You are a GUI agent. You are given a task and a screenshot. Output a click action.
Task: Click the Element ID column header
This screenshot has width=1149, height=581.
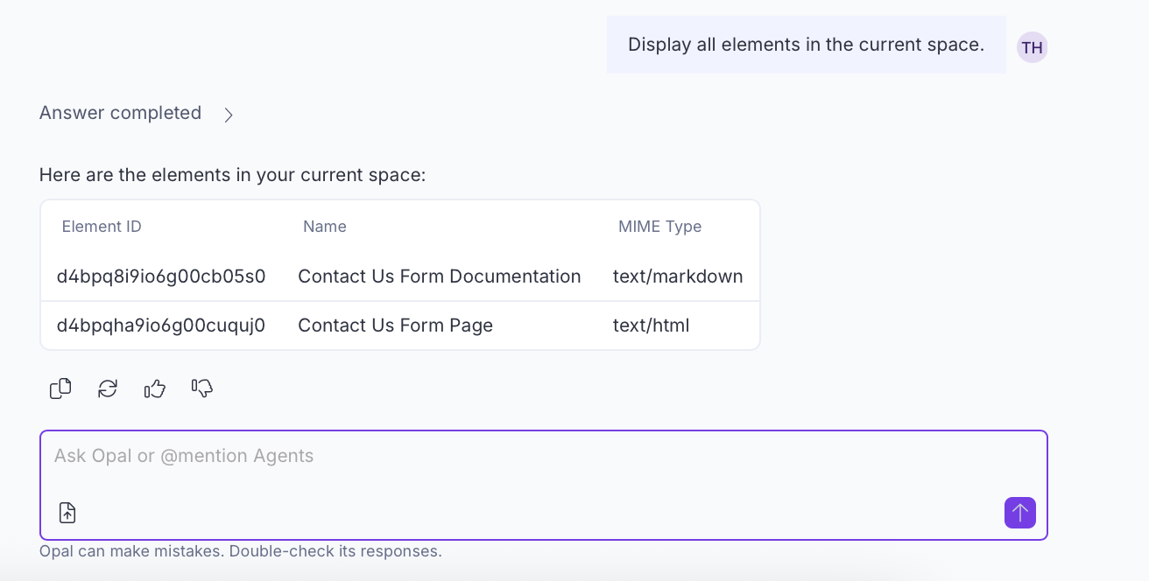click(102, 227)
